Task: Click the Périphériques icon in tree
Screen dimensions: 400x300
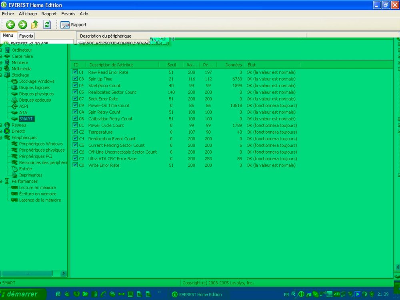Action: click(7, 138)
